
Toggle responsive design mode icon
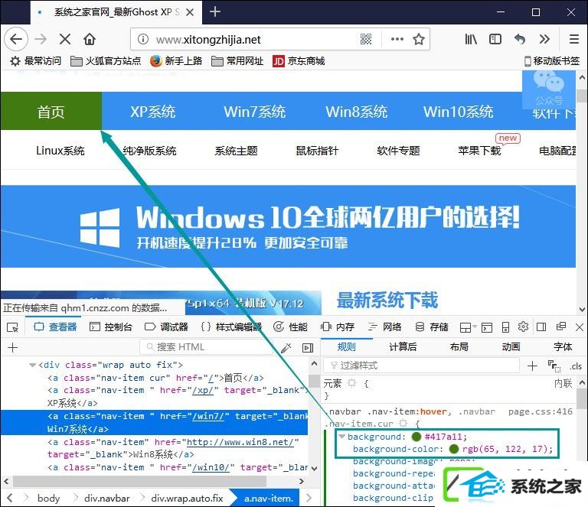pyautogui.click(x=505, y=327)
